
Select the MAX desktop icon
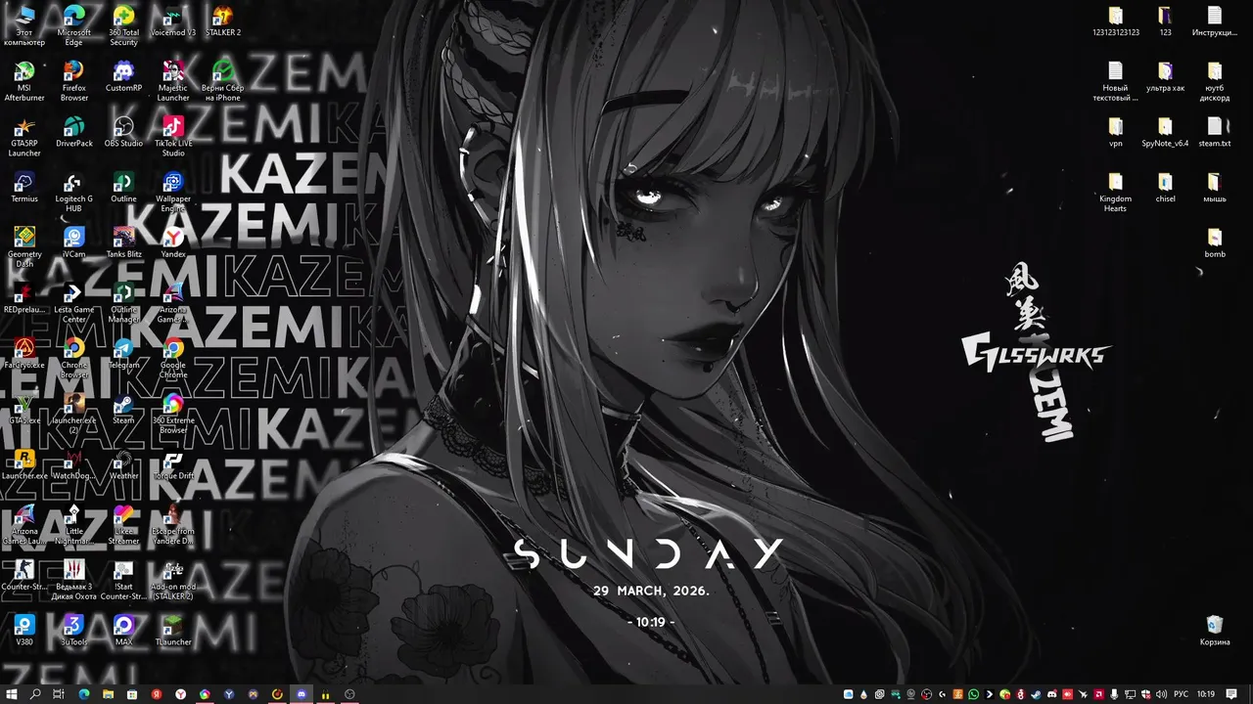(x=123, y=628)
